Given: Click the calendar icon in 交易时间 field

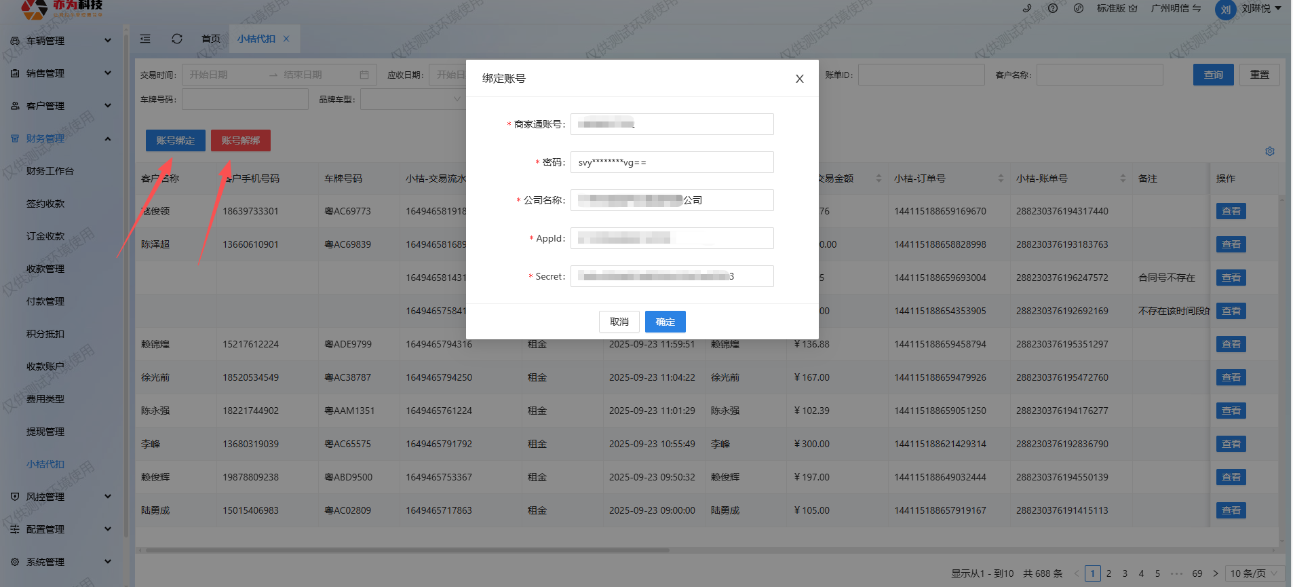Looking at the screenshot, I should coord(364,75).
